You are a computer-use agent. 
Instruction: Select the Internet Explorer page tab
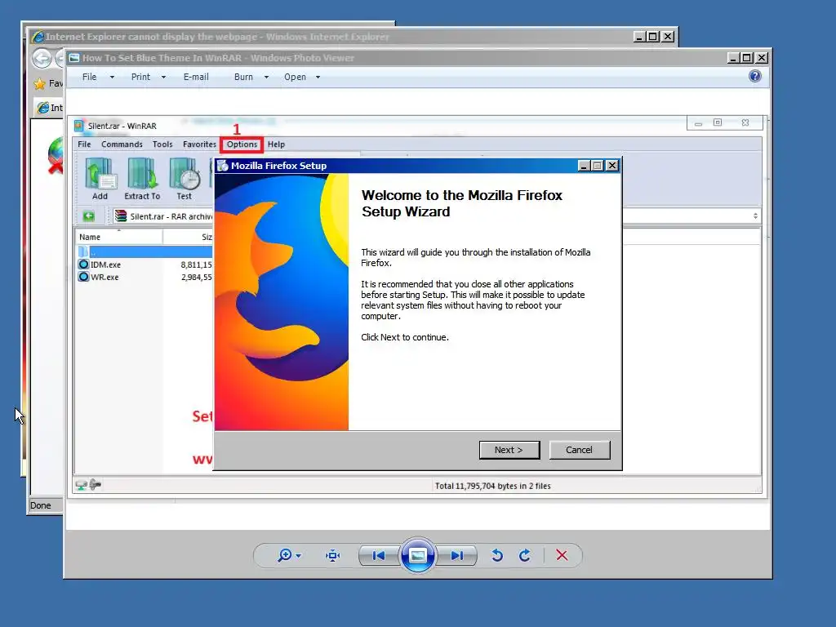[49, 108]
